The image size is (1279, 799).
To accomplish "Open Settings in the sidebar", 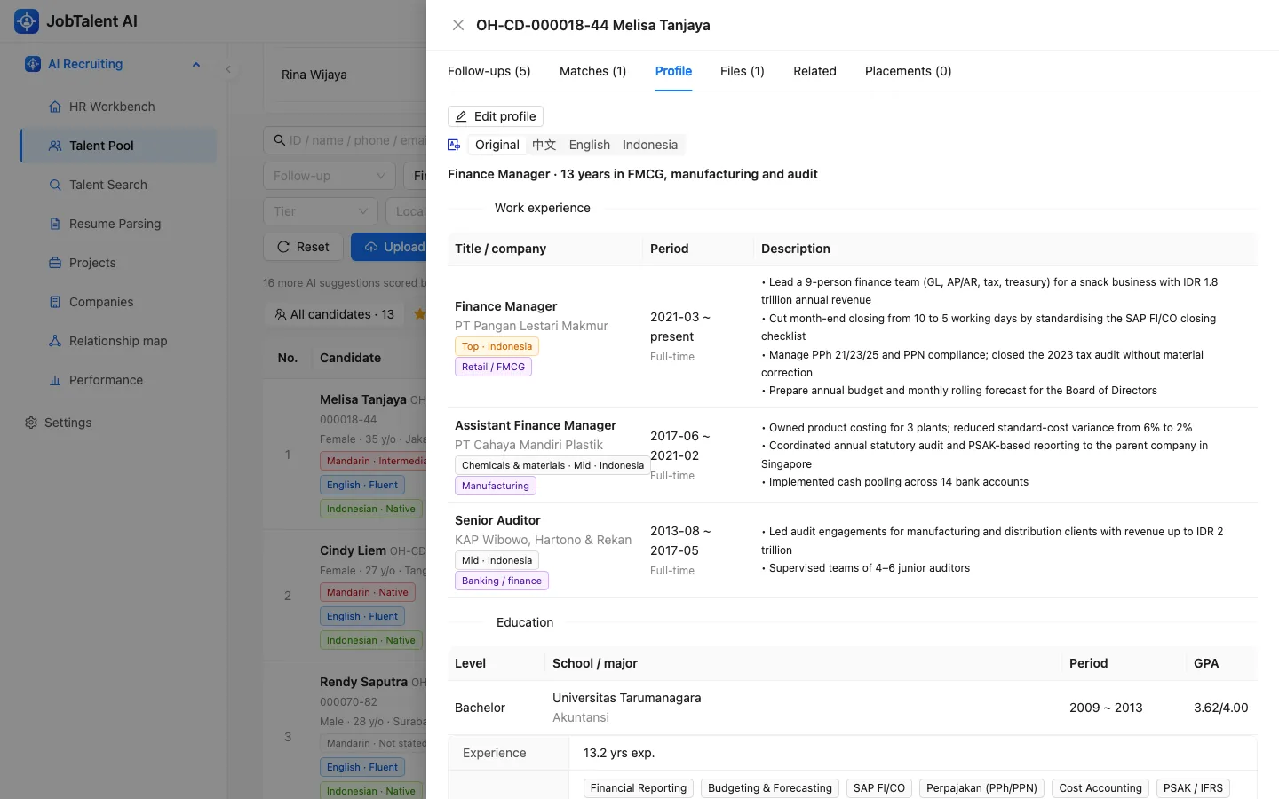I will (x=68, y=423).
